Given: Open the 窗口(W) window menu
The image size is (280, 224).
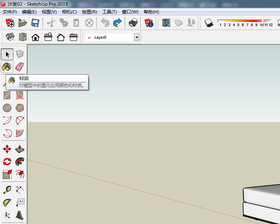Looking at the screenshot, I should (130, 12).
